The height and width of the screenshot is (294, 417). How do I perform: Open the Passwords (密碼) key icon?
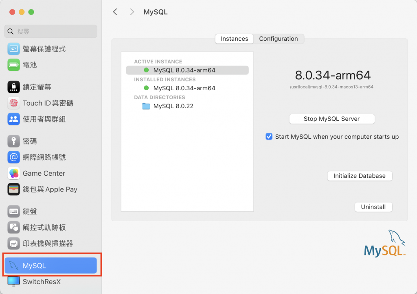pyautogui.click(x=13, y=141)
